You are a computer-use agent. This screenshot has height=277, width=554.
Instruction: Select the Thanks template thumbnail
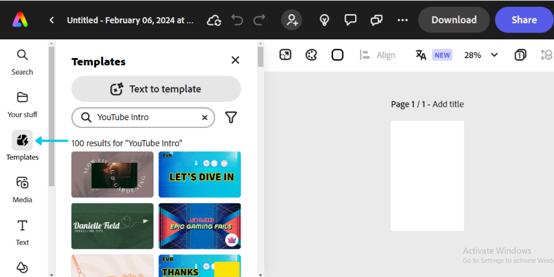coord(199,266)
